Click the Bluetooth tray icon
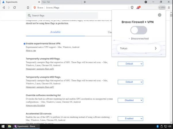The image size is (173, 129). [x=157, y=126]
